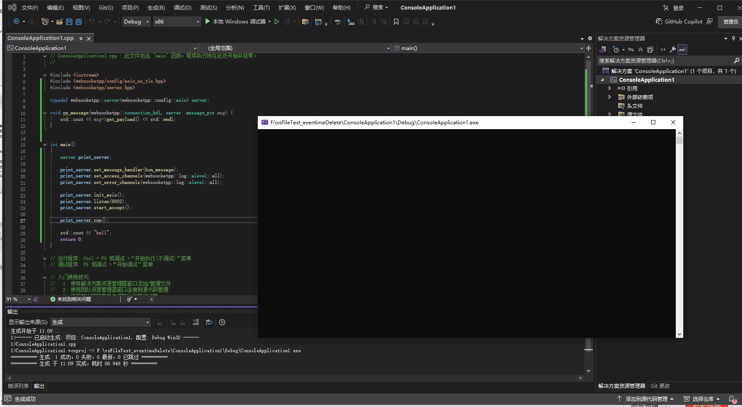The height and width of the screenshot is (407, 742).
Task: Click the New Project toolbar icon
Action: (44, 21)
